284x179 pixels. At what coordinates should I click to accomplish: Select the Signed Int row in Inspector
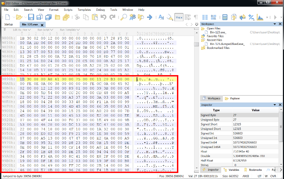pos(207,133)
